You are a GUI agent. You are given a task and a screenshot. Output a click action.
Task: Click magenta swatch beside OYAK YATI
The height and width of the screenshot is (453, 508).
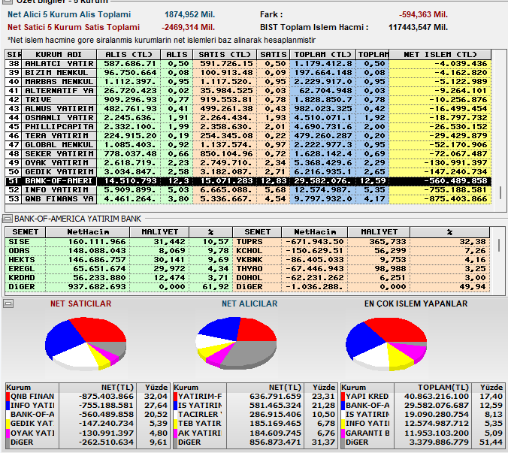click(x=8, y=433)
